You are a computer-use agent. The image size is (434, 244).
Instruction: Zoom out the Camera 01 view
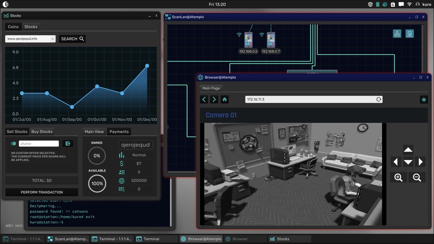point(417,178)
